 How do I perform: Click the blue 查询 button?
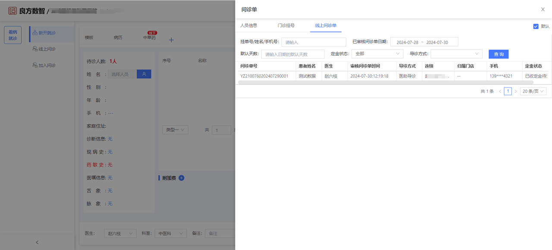(x=499, y=54)
